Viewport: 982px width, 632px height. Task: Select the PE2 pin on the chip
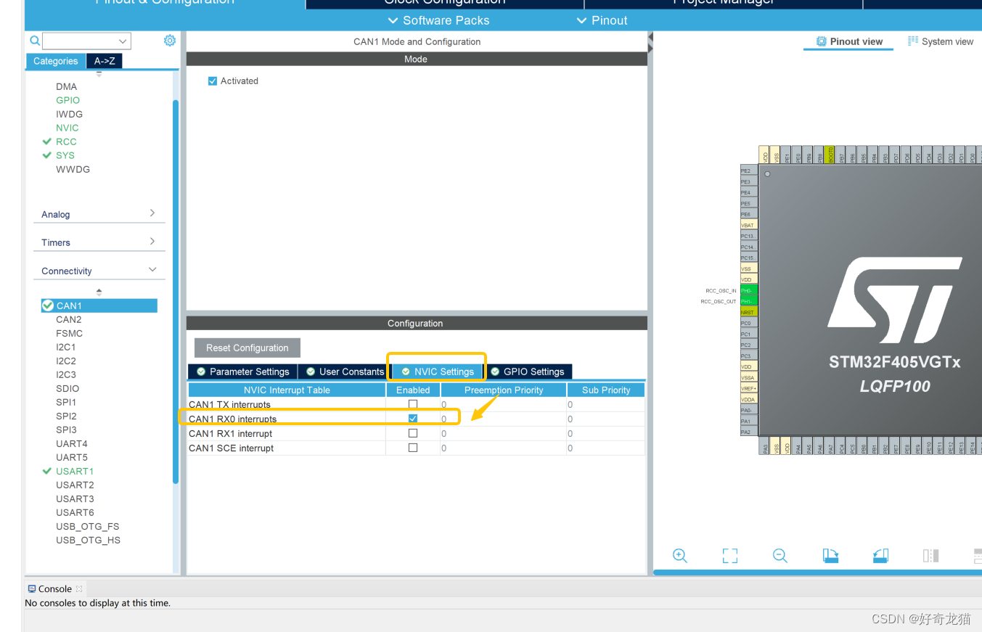[748, 171]
